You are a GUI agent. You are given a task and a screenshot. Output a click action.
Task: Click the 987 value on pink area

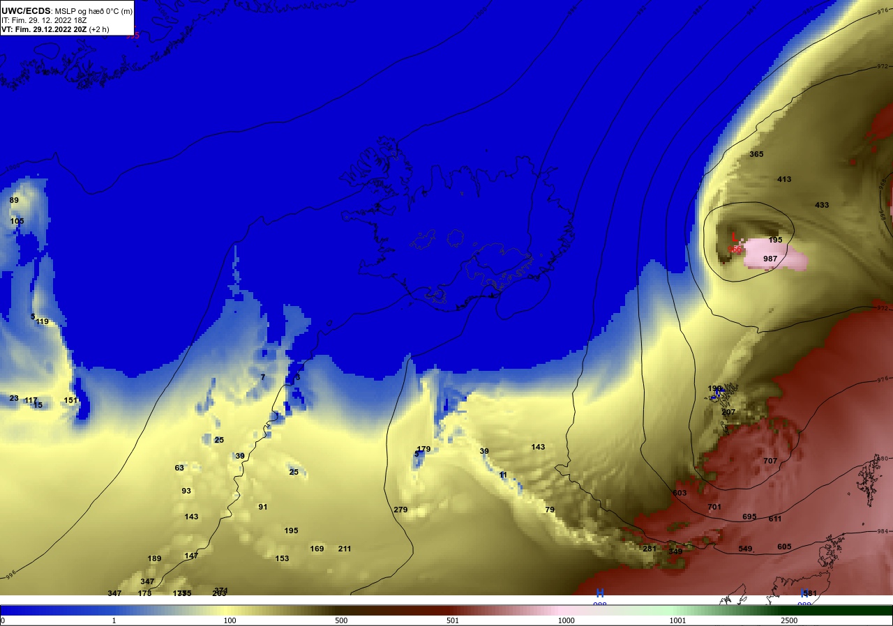pyautogui.click(x=770, y=259)
